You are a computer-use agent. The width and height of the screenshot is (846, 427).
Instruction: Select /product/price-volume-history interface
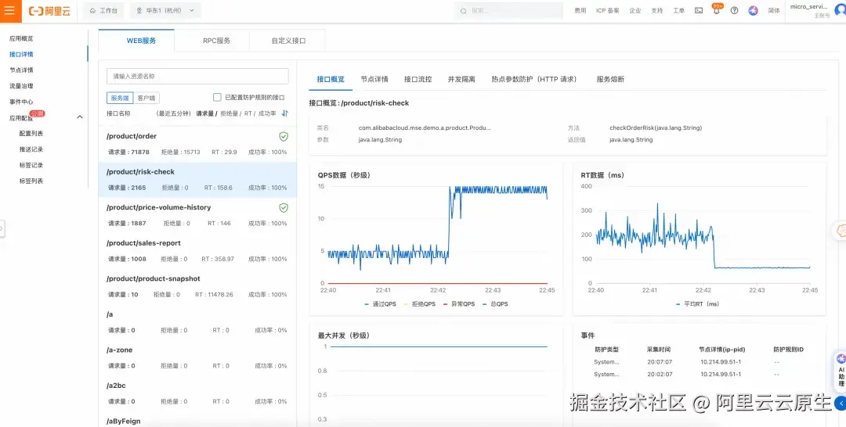197,215
